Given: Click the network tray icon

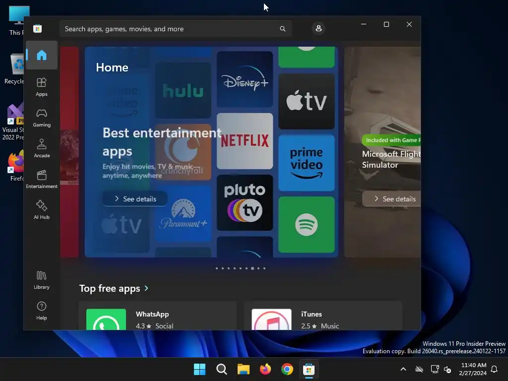Looking at the screenshot, I should click(x=435, y=369).
